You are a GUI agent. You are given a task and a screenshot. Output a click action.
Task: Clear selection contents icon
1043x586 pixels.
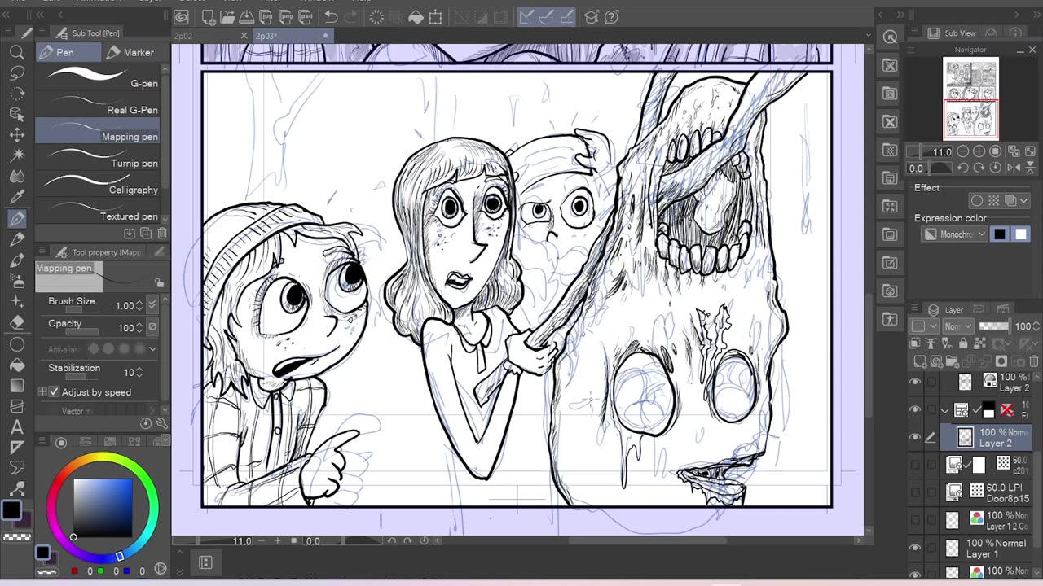[376, 17]
